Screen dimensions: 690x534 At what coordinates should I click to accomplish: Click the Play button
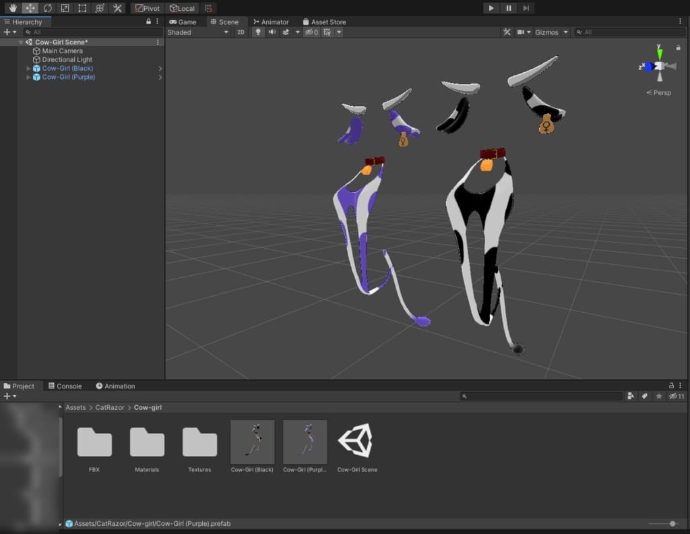tap(491, 8)
